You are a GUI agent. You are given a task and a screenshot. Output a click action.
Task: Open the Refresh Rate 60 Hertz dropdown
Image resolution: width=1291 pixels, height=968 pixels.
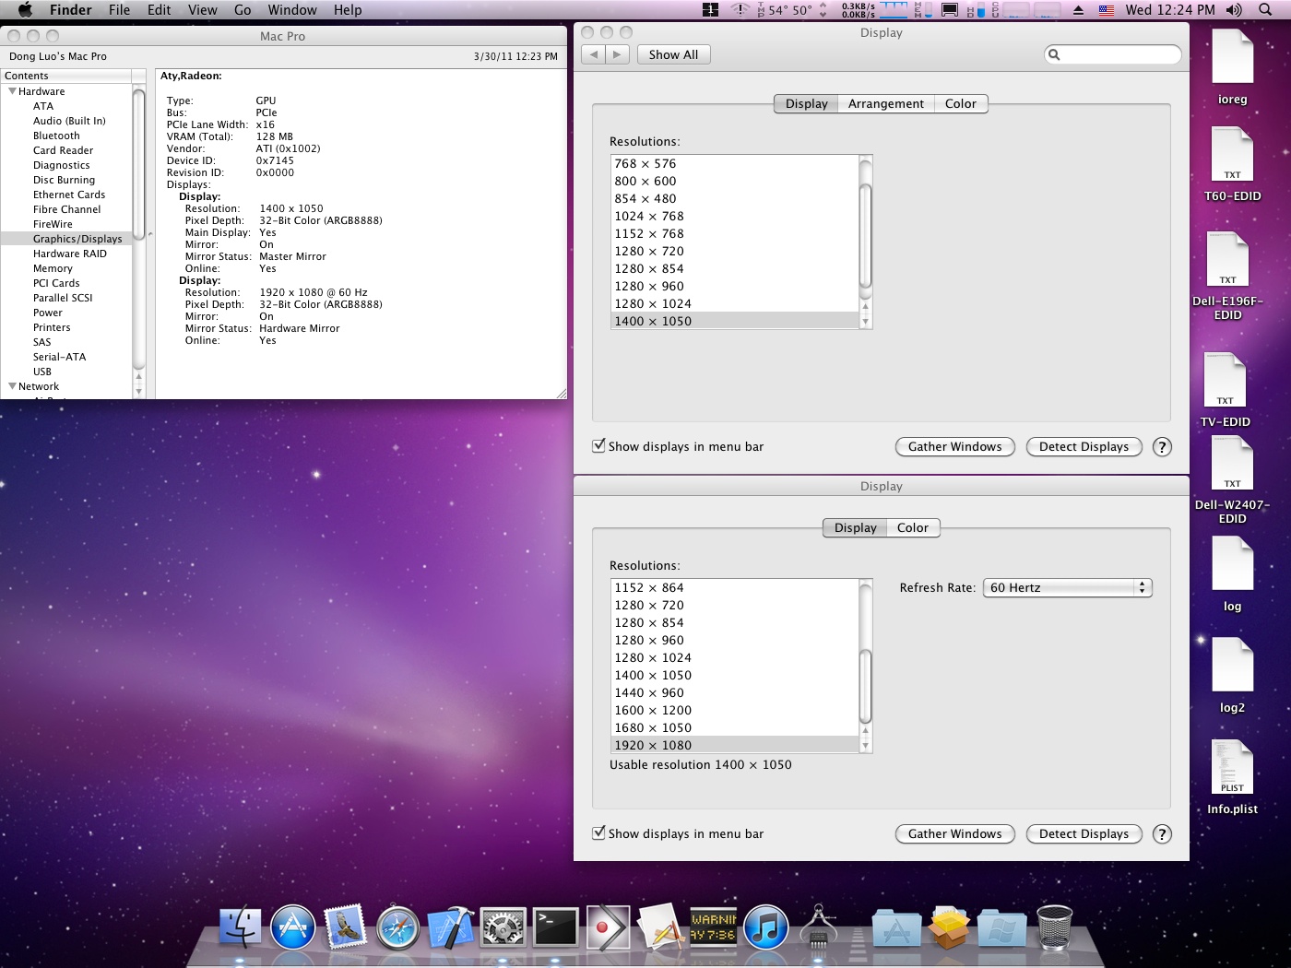click(x=1068, y=587)
